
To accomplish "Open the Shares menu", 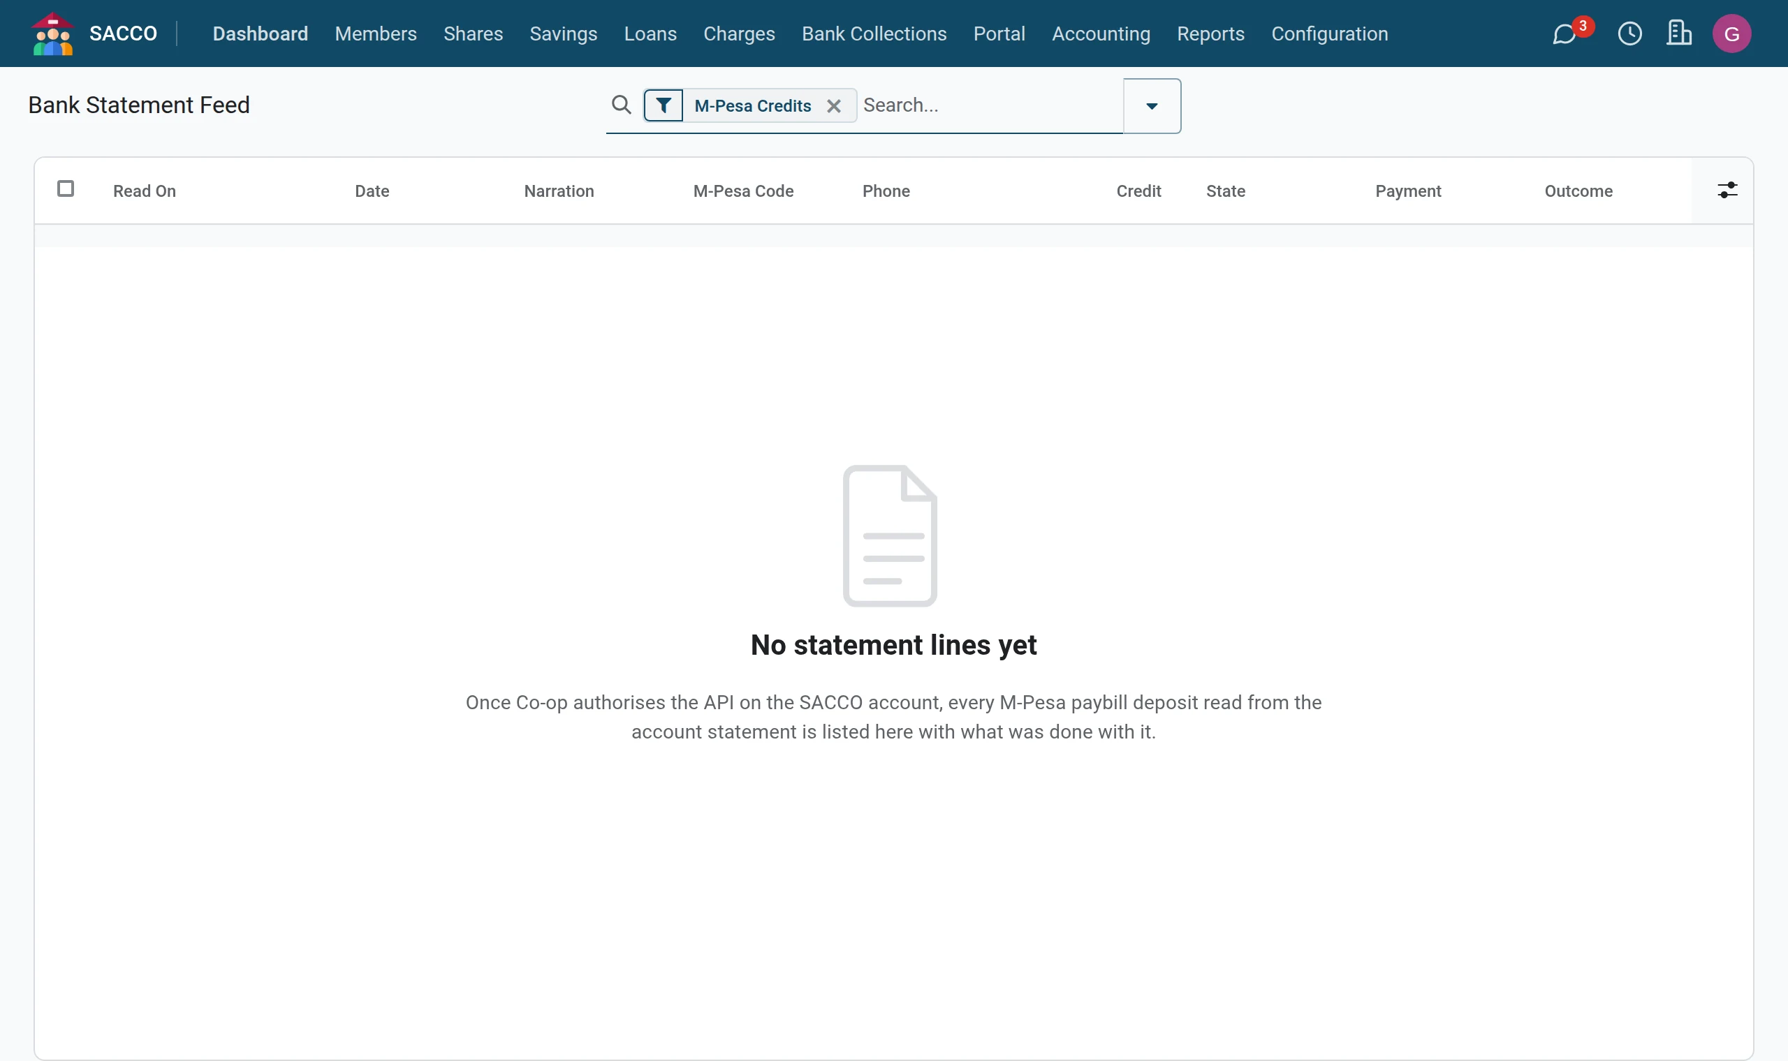I will (474, 34).
